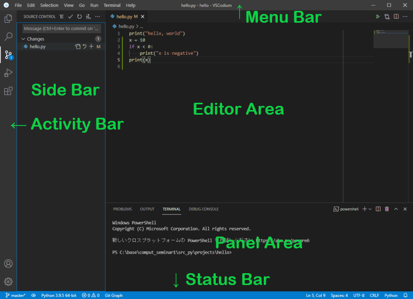Open the Accounts menu icon
This screenshot has width=413, height=299.
coord(8,263)
